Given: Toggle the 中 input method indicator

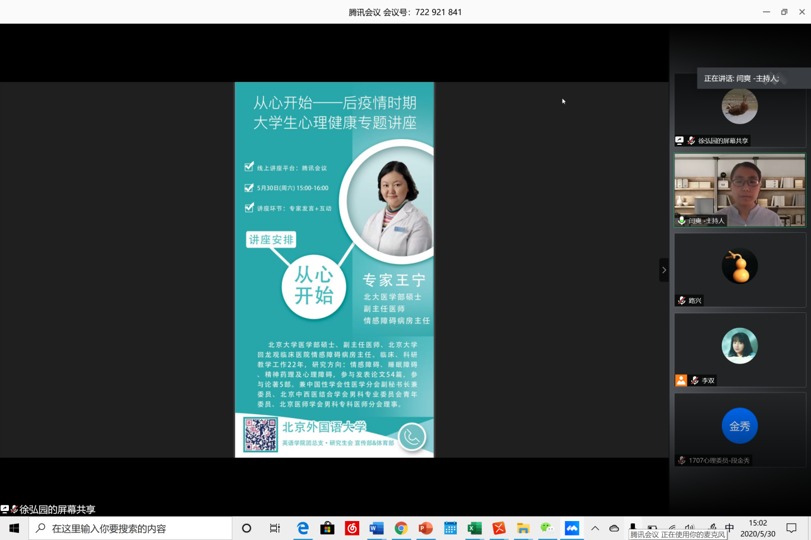Looking at the screenshot, I should click(x=730, y=527).
